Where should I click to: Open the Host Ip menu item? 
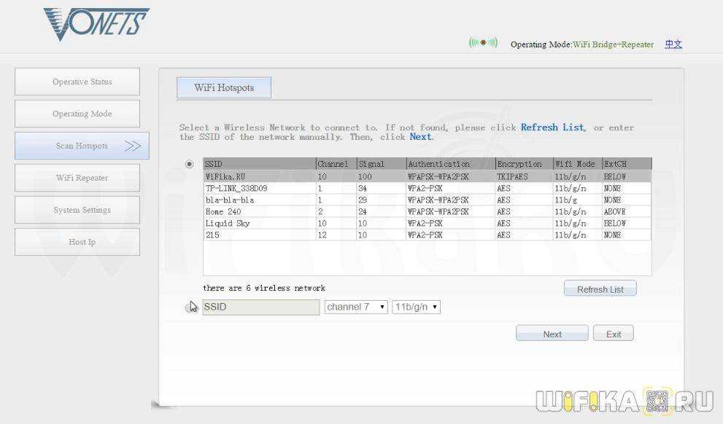pos(77,242)
